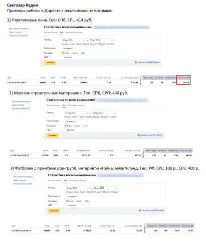The image size is (206, 241).
Task: Toggle 'всего' checkbox in T-shirts report
Action: 67,201
